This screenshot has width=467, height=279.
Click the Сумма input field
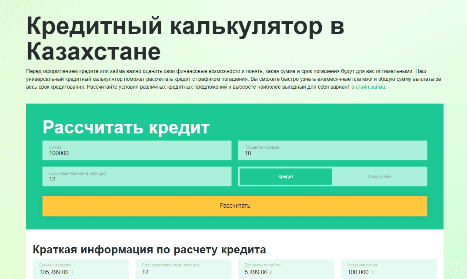tap(137, 150)
